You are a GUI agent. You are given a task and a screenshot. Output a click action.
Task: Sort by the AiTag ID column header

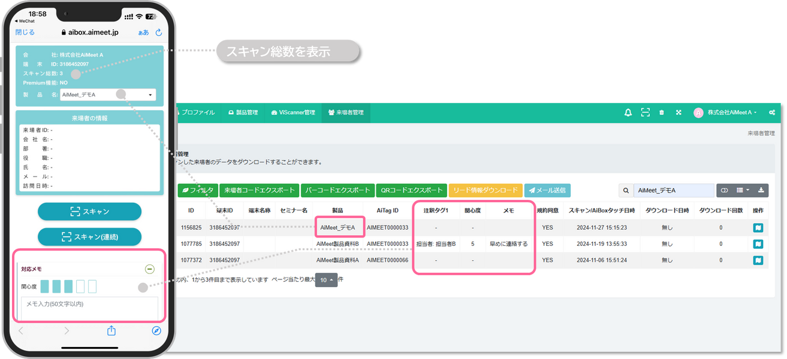387,211
